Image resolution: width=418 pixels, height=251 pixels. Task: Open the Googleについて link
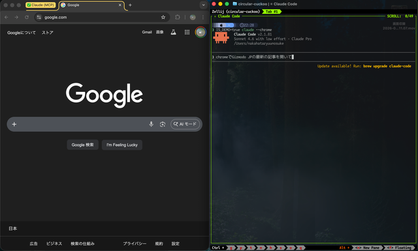pos(22,33)
